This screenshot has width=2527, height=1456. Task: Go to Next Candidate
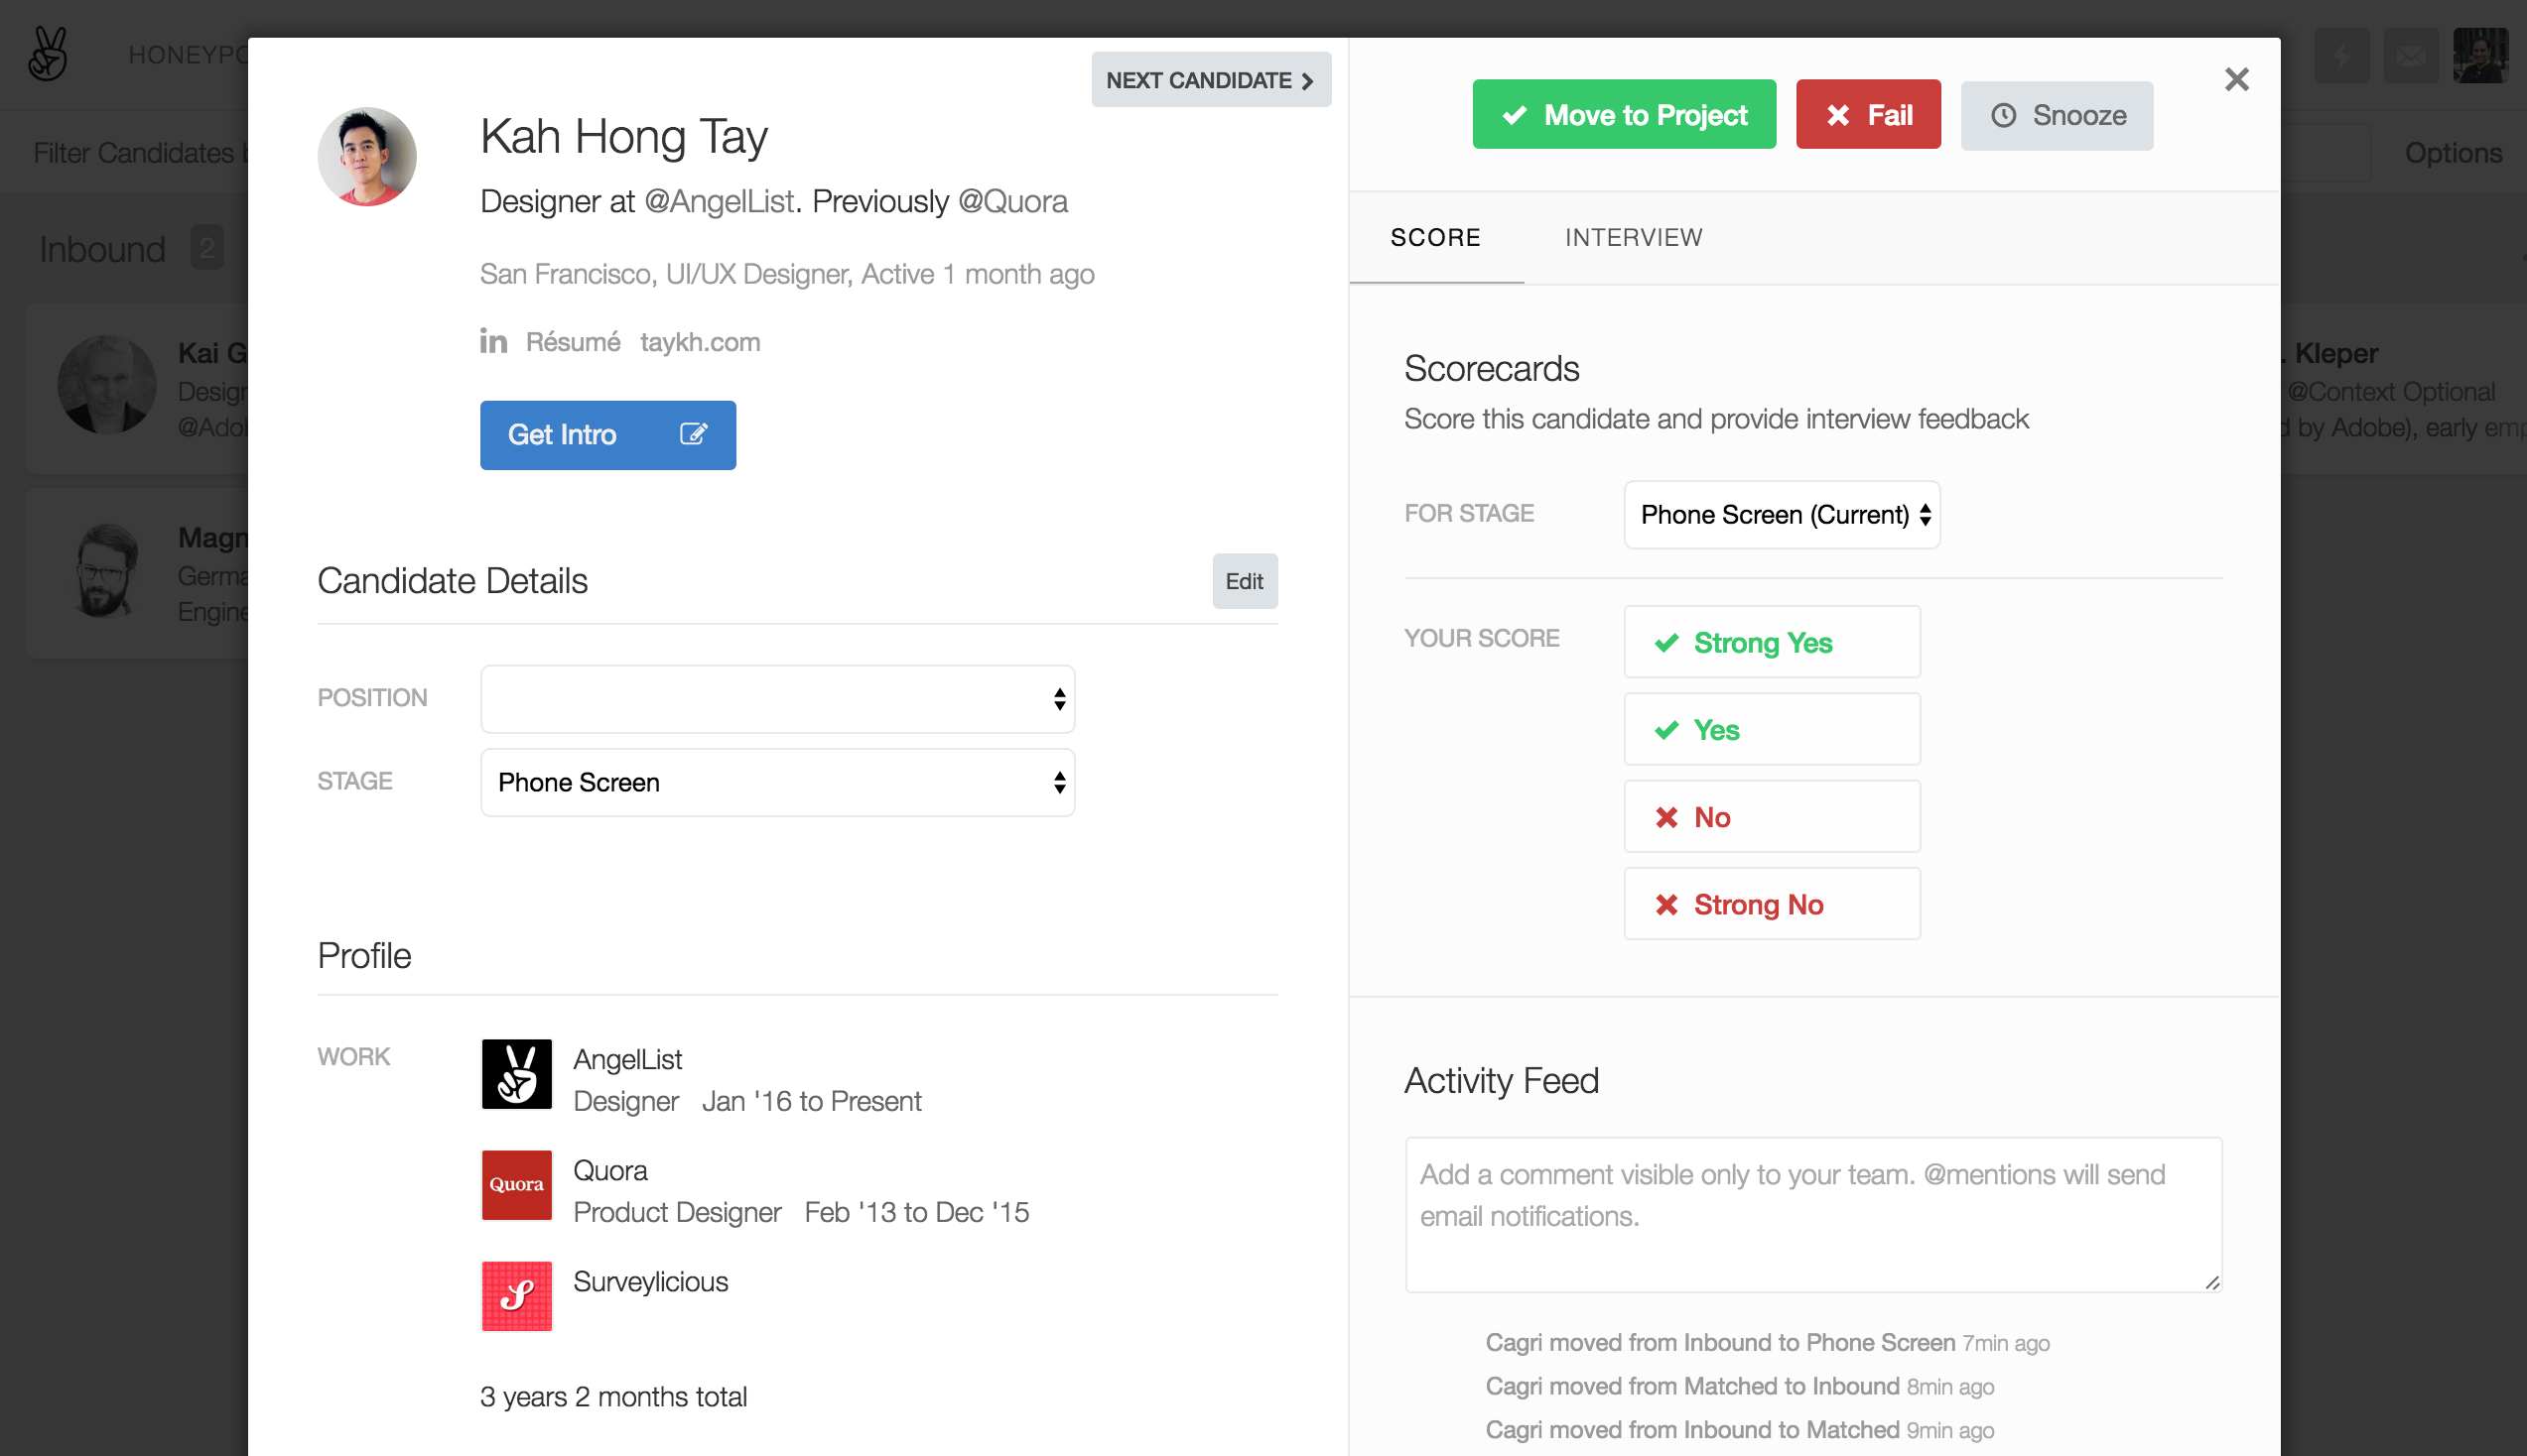click(1210, 80)
